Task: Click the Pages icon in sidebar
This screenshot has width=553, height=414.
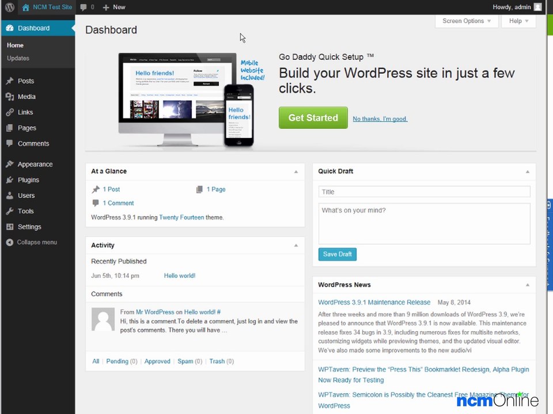Action: tap(10, 128)
